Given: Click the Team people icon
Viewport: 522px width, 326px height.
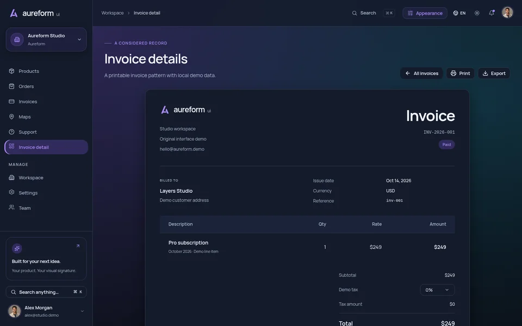Looking at the screenshot, I should click(x=11, y=207).
